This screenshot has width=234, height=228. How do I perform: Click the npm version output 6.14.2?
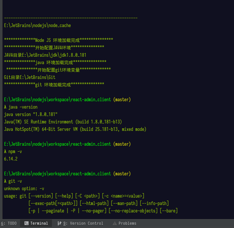(11, 159)
